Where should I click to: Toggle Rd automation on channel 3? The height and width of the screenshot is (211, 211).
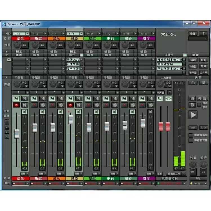click(x=52, y=98)
